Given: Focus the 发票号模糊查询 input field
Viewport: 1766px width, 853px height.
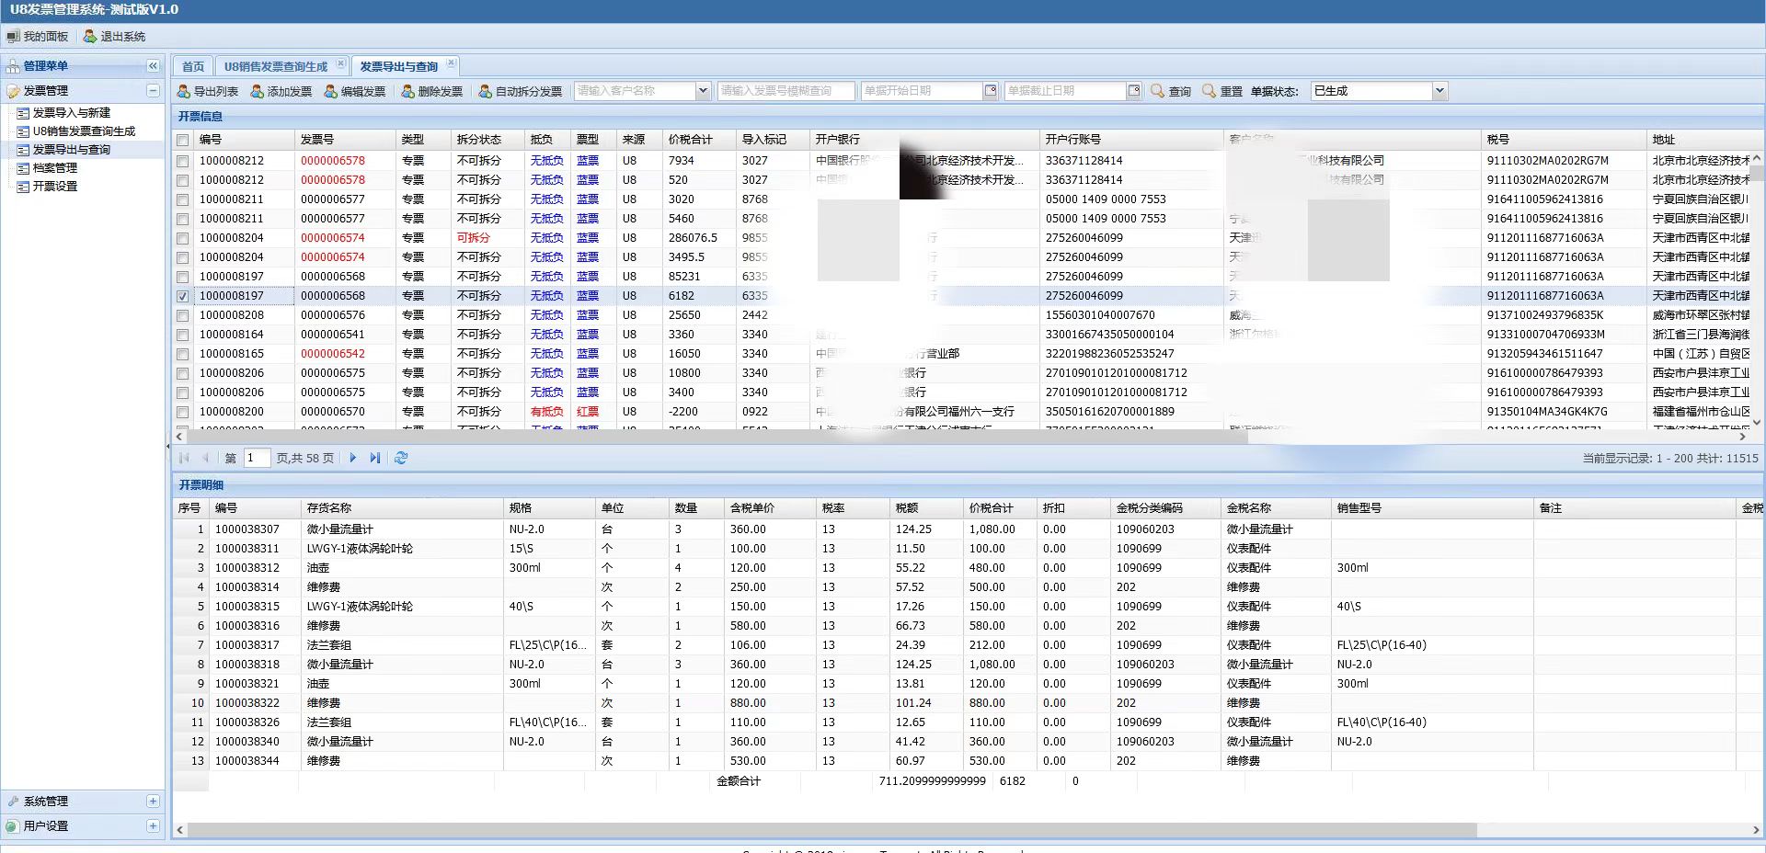Looking at the screenshot, I should tap(785, 91).
